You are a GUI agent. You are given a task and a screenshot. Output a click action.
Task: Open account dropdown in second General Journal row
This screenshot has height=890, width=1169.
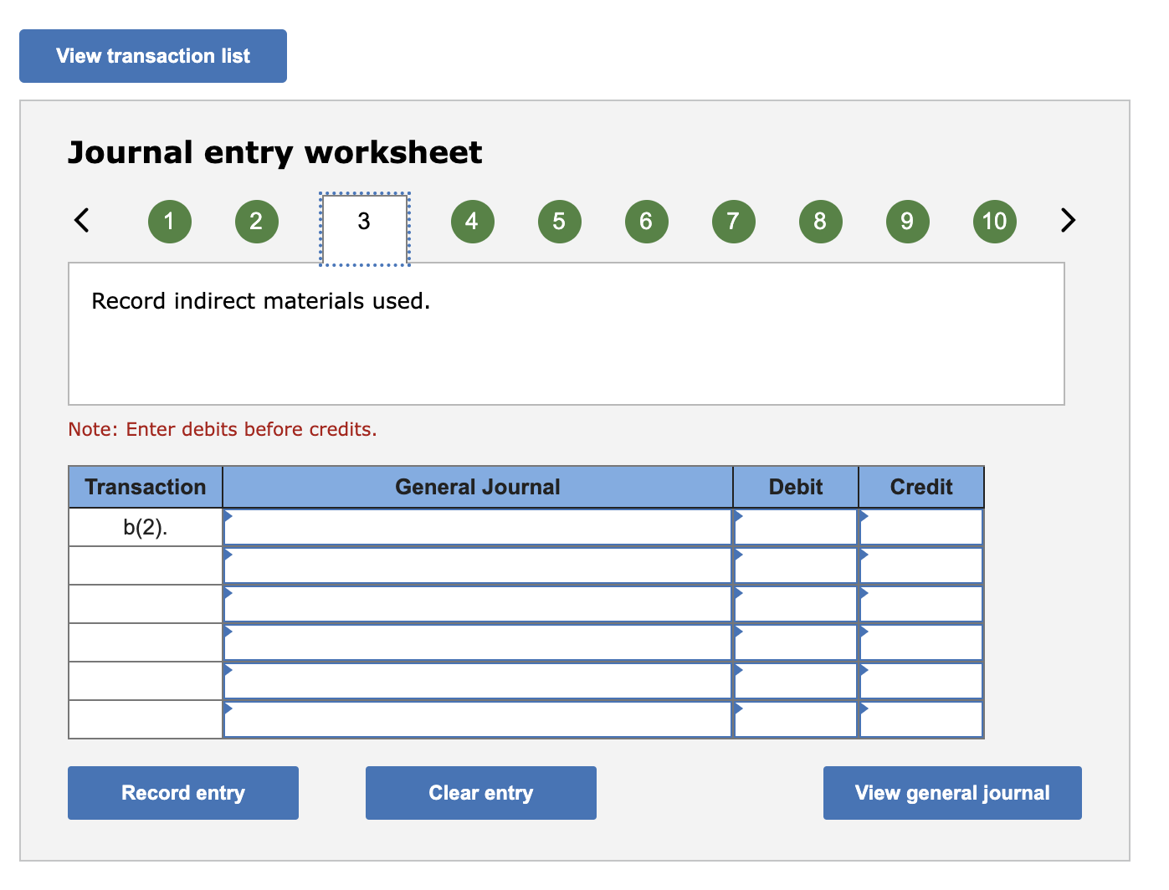click(228, 557)
